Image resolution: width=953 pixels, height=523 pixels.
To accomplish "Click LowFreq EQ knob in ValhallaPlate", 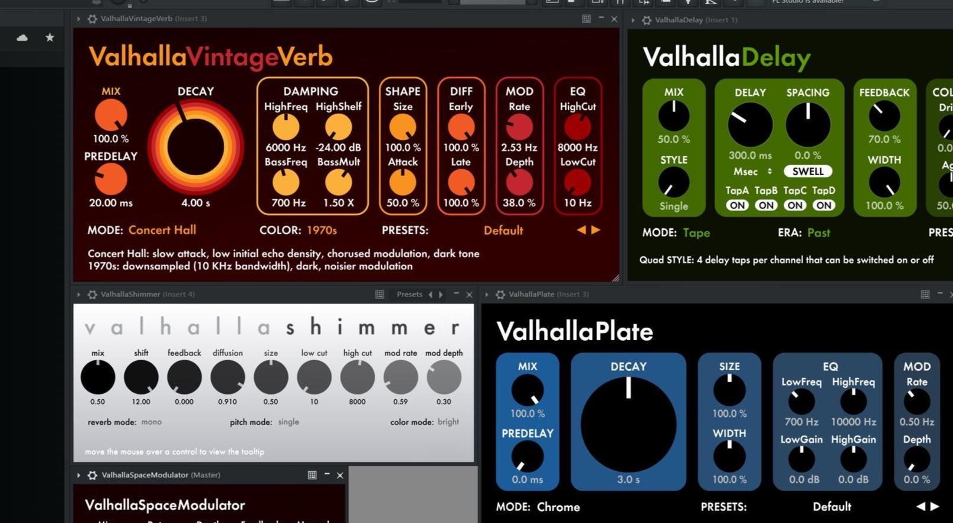I will pos(801,402).
